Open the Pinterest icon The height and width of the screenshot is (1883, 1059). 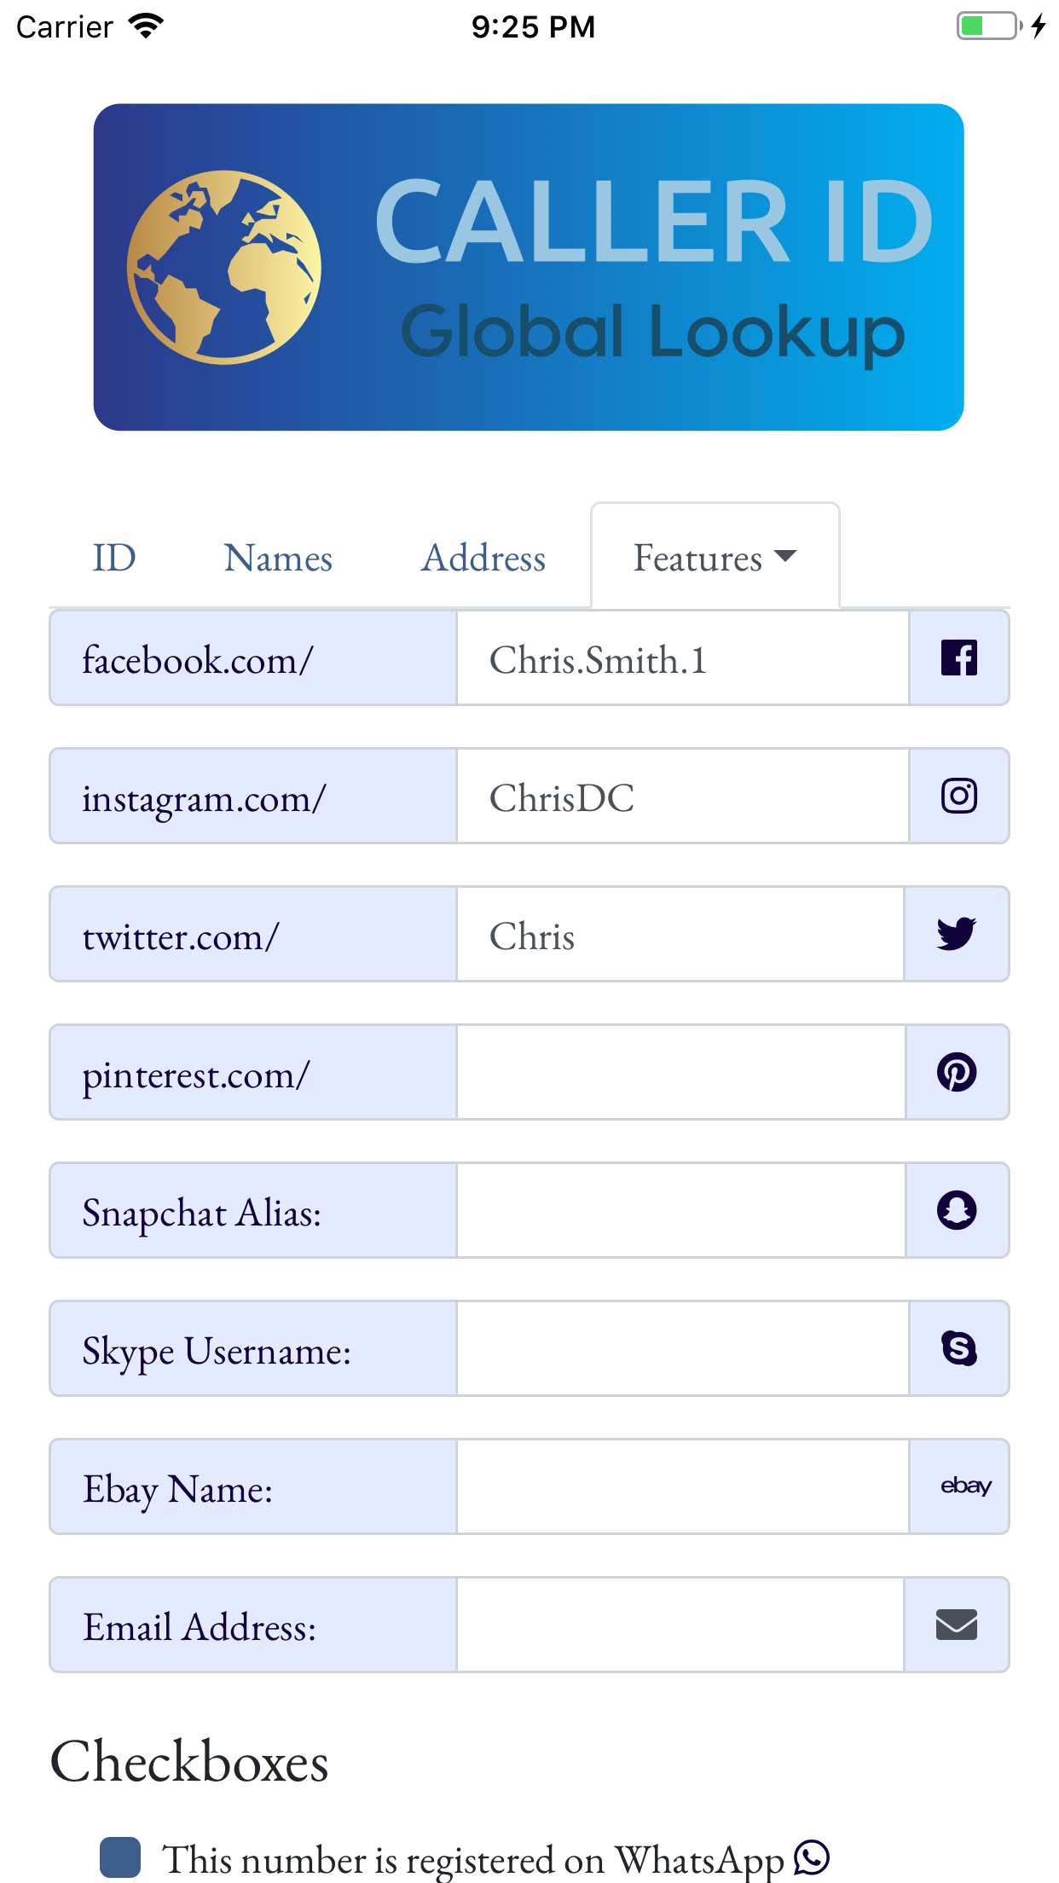pyautogui.click(x=958, y=1071)
